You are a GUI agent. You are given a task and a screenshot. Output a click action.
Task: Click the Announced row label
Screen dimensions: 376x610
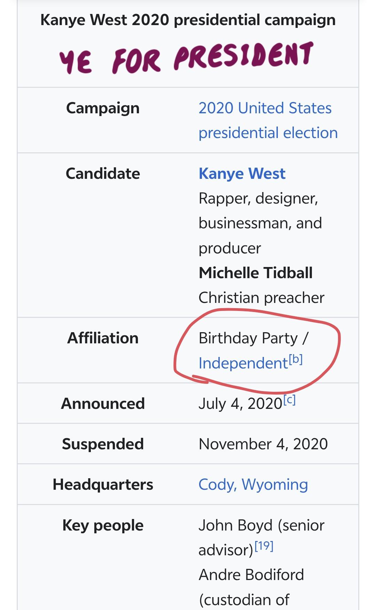click(103, 404)
